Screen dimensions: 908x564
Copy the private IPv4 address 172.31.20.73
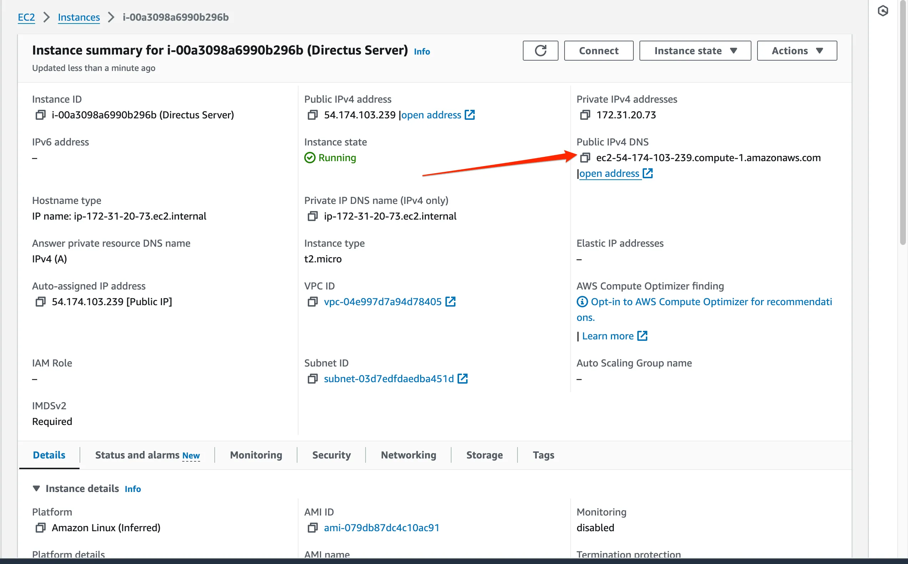[x=585, y=114]
